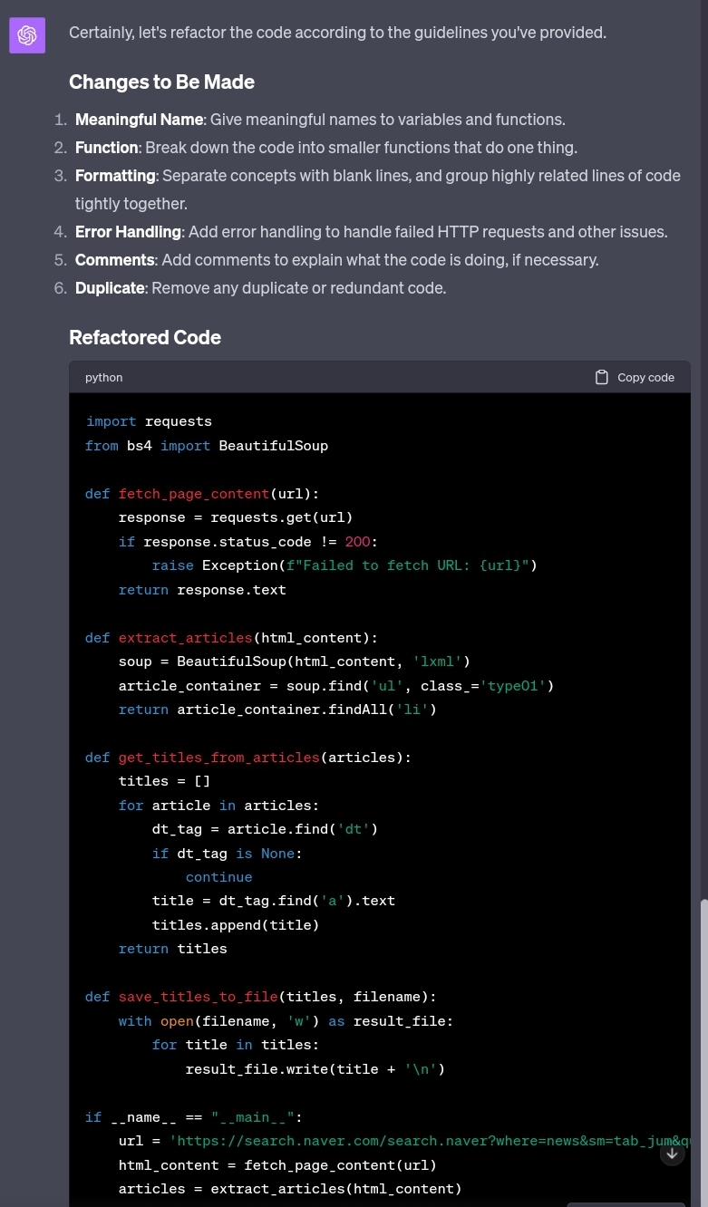This screenshot has height=1207, width=708.
Task: Select the Refactored Code heading
Action: 145,336
